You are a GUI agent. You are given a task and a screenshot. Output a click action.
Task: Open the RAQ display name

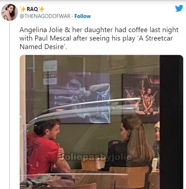point(32,9)
